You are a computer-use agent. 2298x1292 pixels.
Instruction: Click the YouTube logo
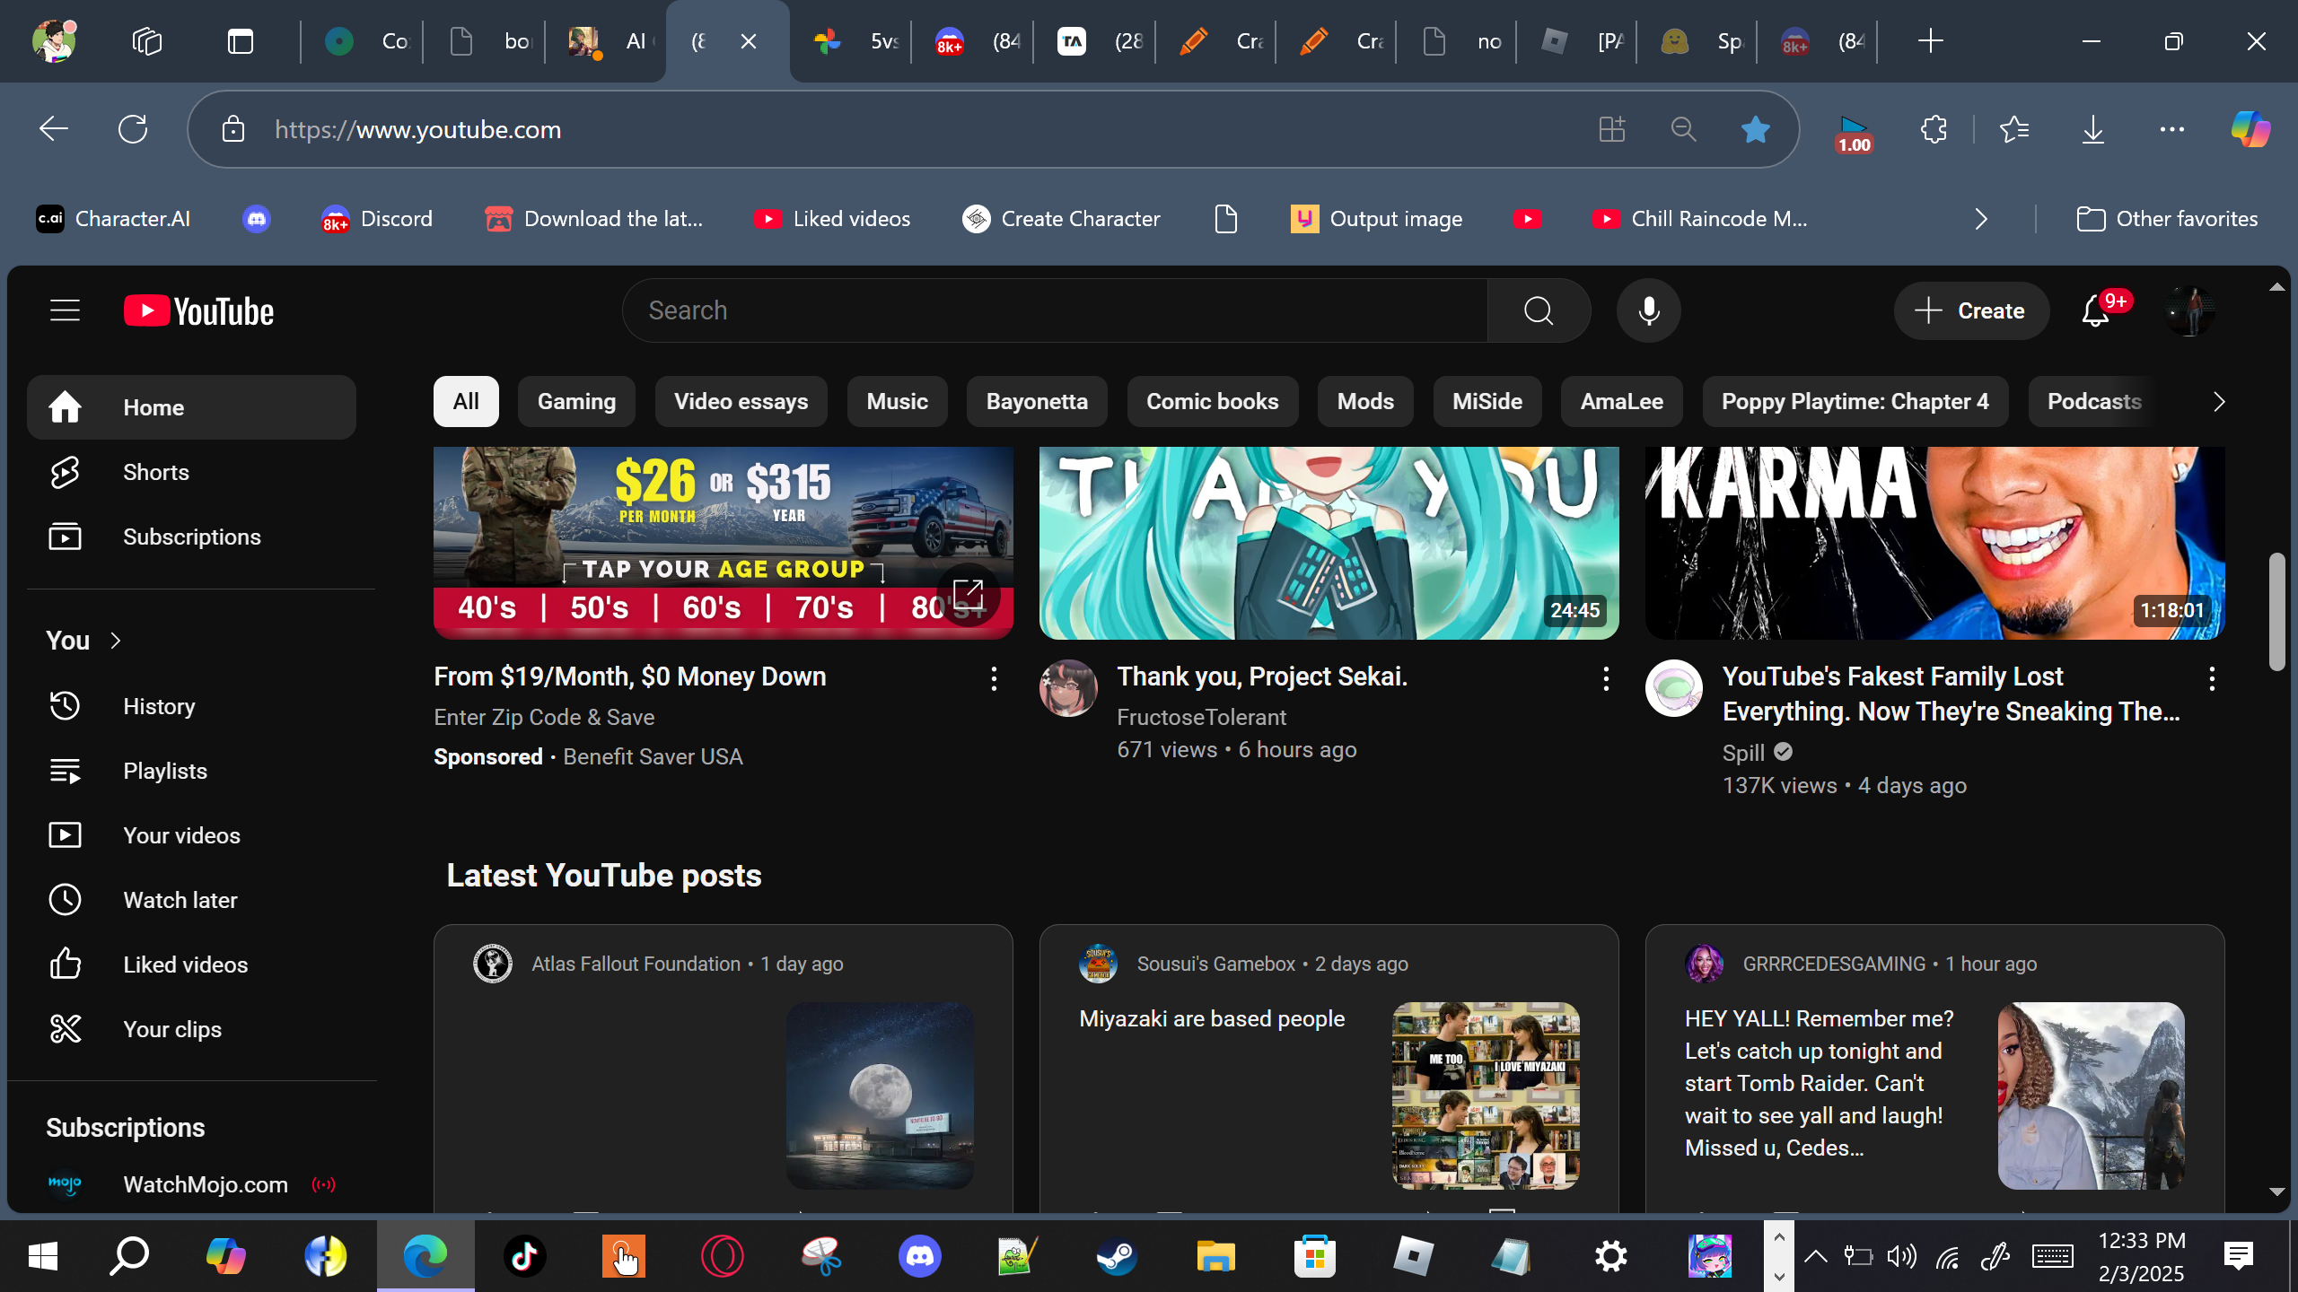pos(199,310)
